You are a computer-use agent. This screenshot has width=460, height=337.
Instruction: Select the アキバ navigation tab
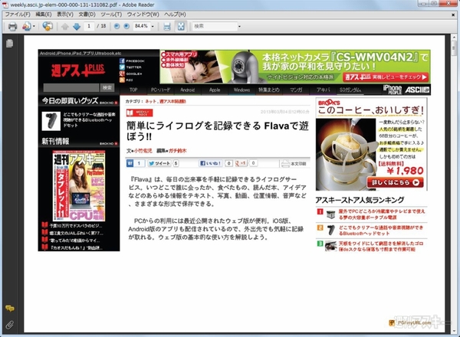tap(323, 90)
